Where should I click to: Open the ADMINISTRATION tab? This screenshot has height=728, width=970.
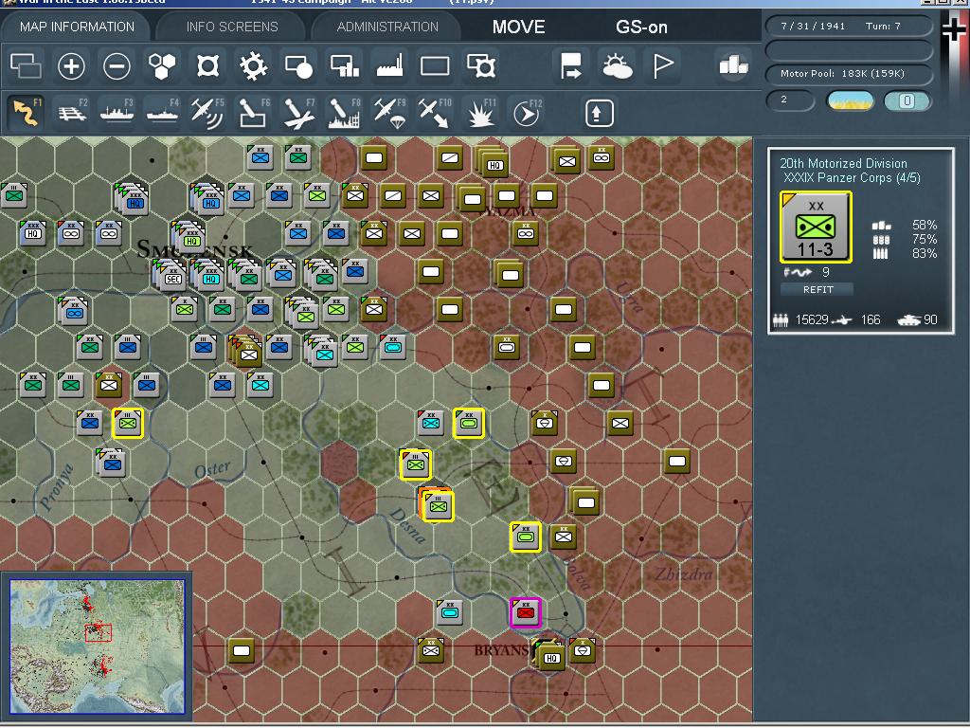click(x=387, y=27)
